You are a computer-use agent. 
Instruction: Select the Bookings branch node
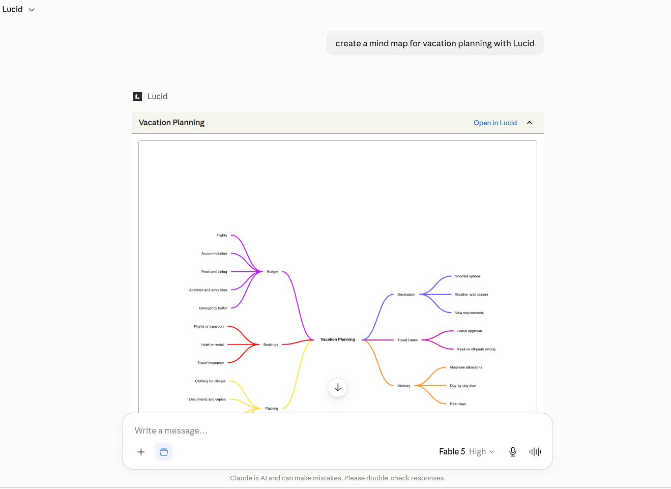271,344
